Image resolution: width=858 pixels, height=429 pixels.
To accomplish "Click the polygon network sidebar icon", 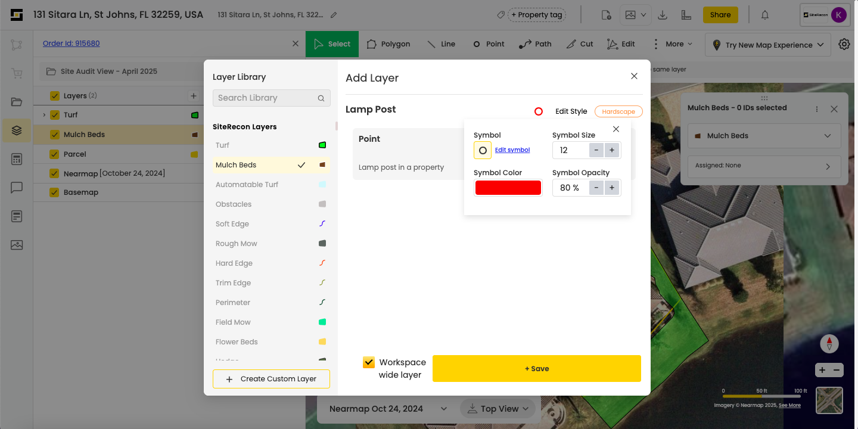I will click(x=17, y=45).
